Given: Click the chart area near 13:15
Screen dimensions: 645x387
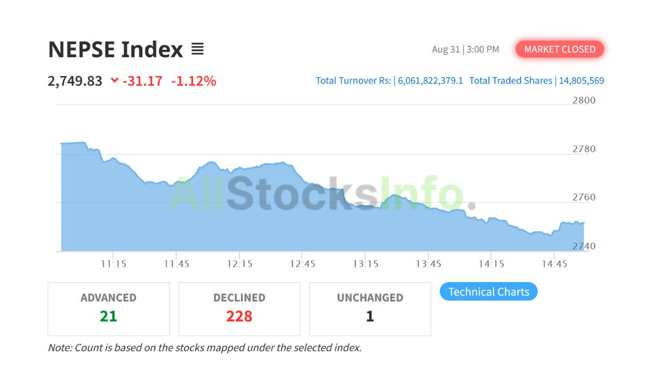Looking at the screenshot, I should (x=365, y=226).
